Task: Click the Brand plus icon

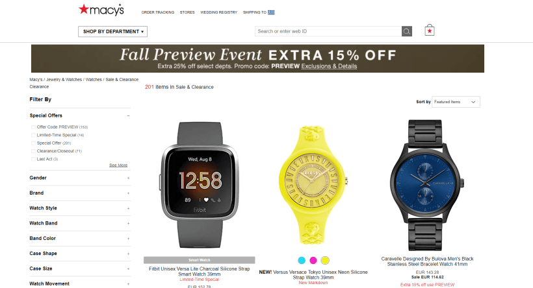Action: click(129, 193)
